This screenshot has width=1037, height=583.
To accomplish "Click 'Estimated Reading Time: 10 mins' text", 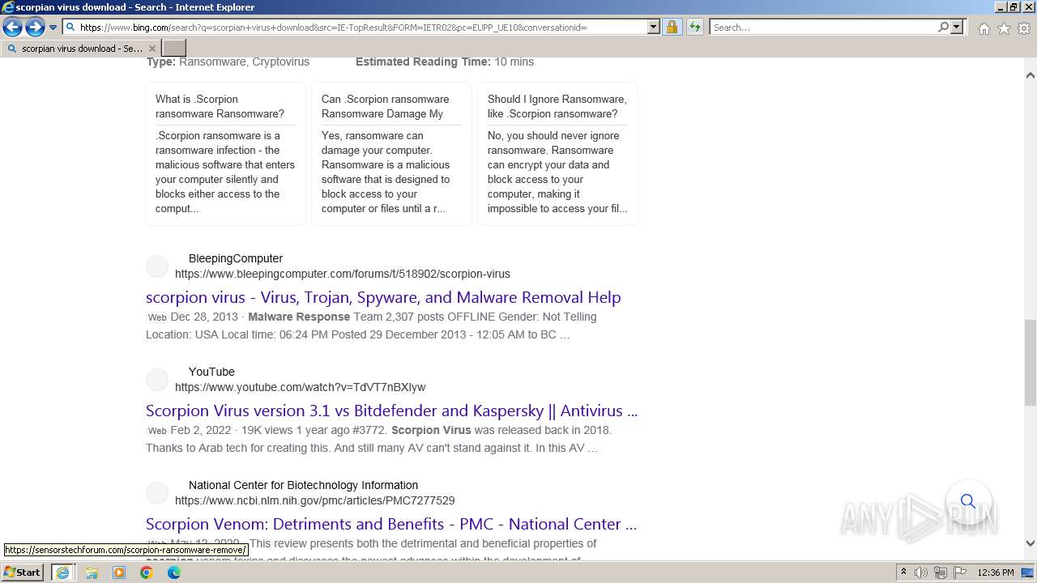I will 445,62.
